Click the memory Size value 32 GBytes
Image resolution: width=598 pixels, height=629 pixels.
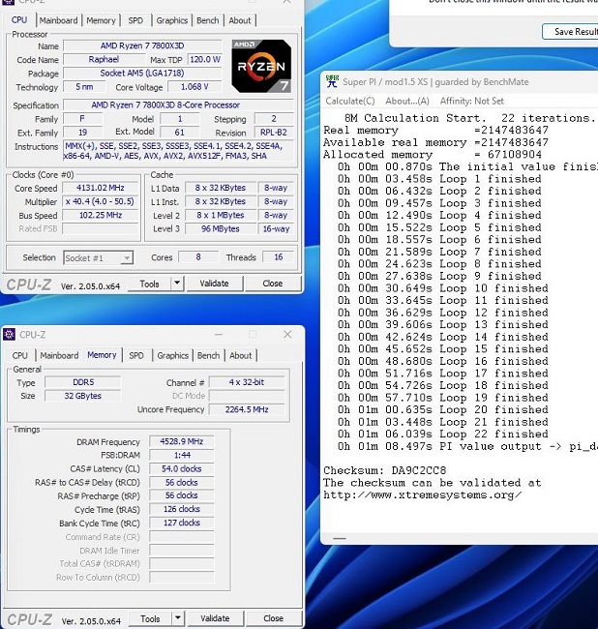[x=83, y=396]
